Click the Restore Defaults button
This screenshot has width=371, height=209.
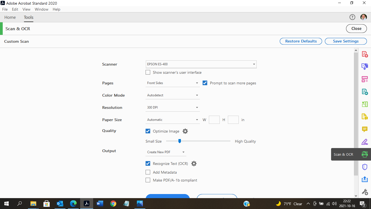pyautogui.click(x=301, y=41)
